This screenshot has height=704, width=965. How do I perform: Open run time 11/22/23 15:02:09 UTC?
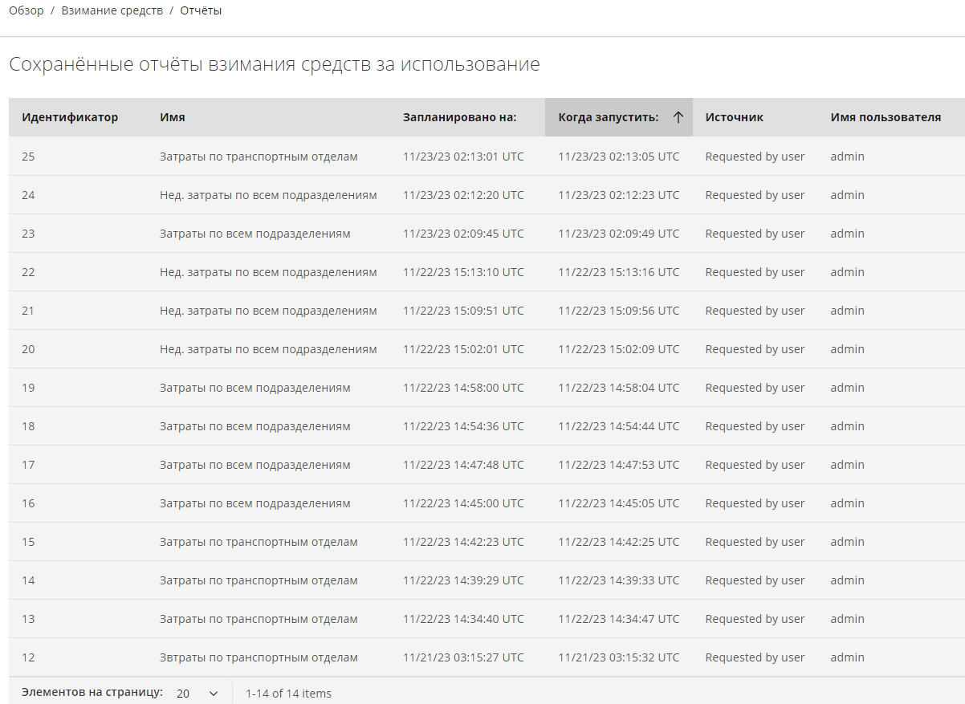[618, 349]
